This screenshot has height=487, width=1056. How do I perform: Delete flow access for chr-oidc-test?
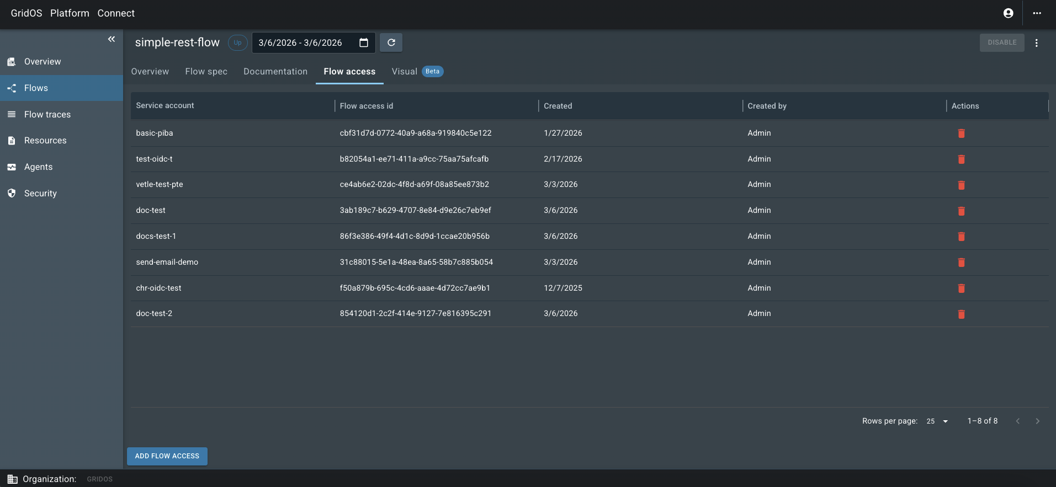pyautogui.click(x=961, y=288)
